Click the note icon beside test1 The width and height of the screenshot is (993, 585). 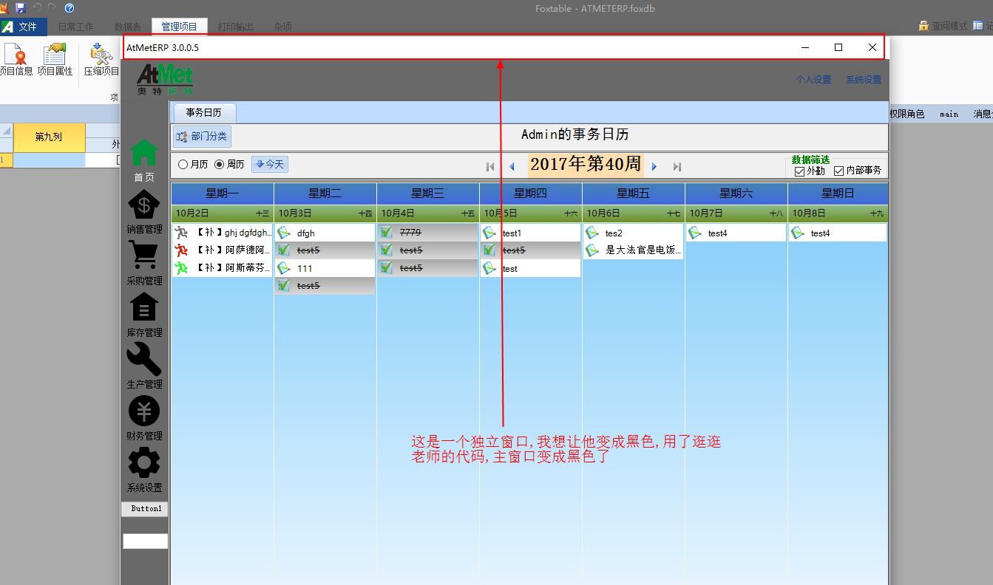[489, 233]
